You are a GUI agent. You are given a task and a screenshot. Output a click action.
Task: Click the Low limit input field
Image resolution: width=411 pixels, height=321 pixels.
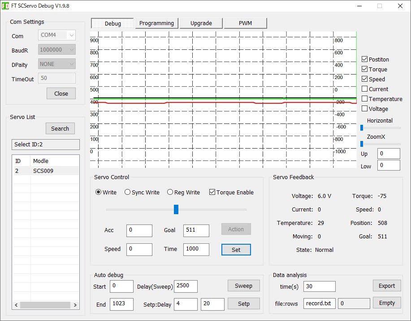(x=389, y=165)
